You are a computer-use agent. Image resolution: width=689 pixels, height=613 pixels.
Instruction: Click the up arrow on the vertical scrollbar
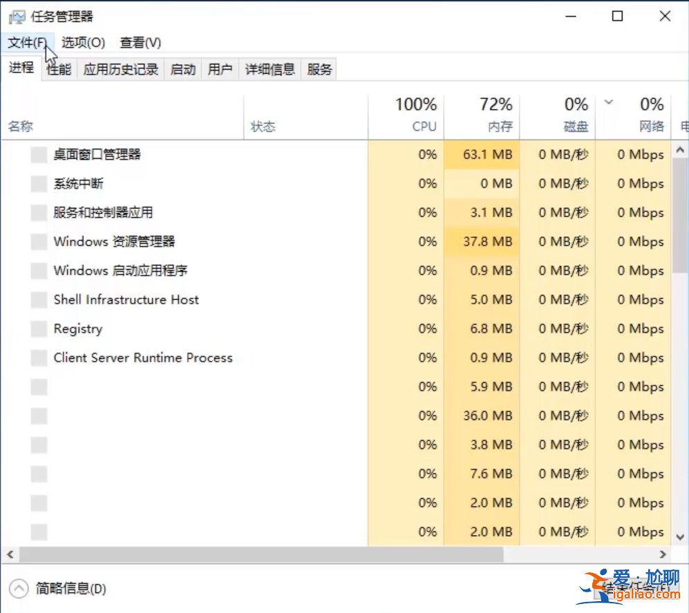coord(679,148)
